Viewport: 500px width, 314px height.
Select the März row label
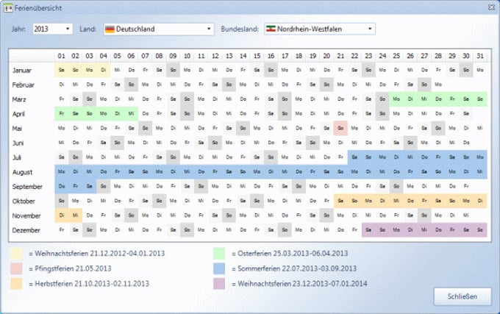19,99
